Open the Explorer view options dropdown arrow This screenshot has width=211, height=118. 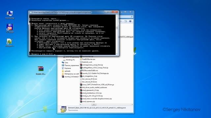121,21
